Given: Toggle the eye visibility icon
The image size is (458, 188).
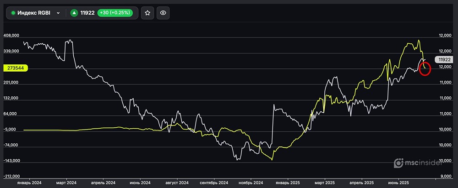Looking at the screenshot, I should (x=163, y=13).
